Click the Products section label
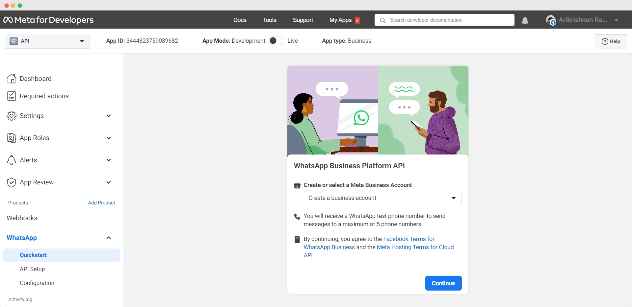Screen dimensions: 632x307 [18, 203]
